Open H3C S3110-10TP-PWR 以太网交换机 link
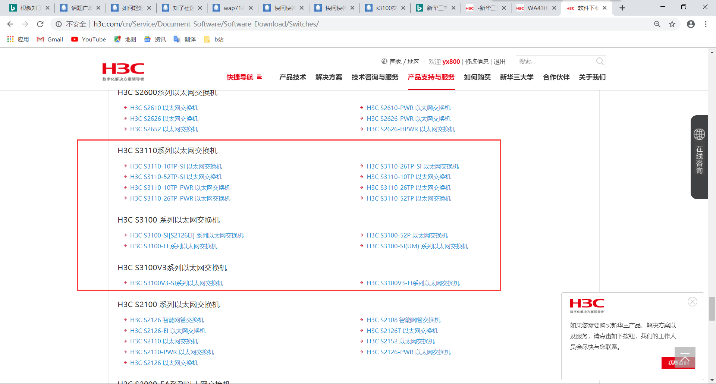Screen dimensions: 716x384 180,188
